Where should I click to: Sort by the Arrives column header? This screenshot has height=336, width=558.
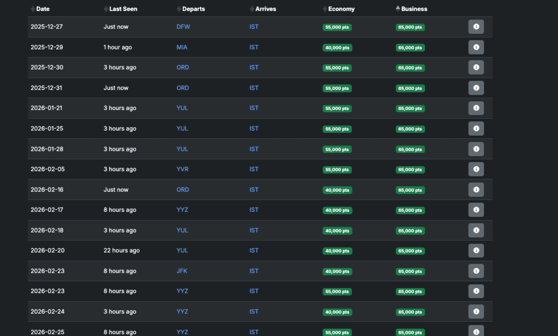265,9
